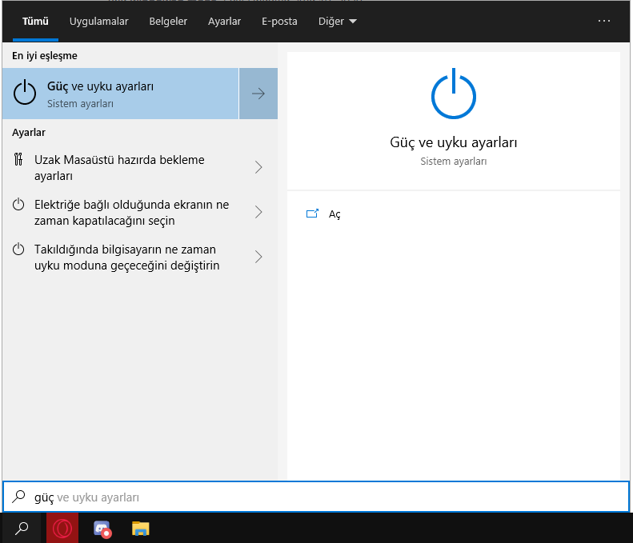Open the Uygulamalar tab
Viewport: 633px width, 543px height.
98,22
